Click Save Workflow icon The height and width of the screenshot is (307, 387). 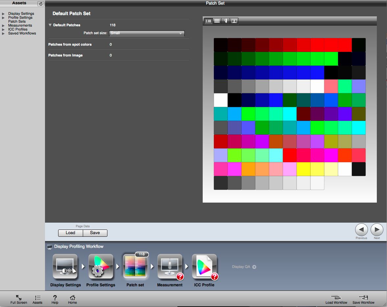(363, 299)
